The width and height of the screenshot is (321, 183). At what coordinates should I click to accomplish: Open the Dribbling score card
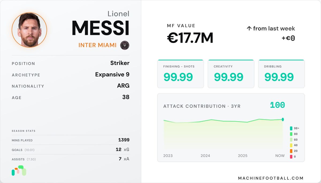click(281, 74)
